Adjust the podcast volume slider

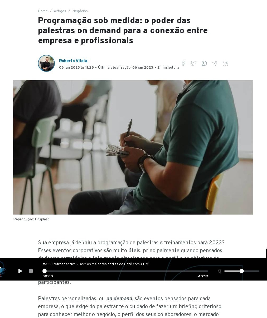click(242, 271)
